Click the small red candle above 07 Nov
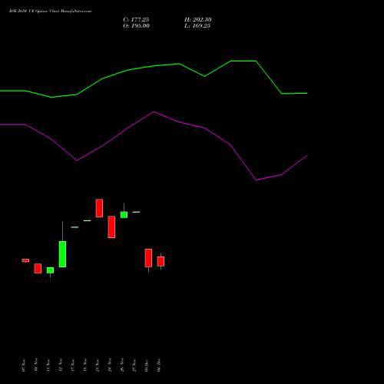 point(25,260)
